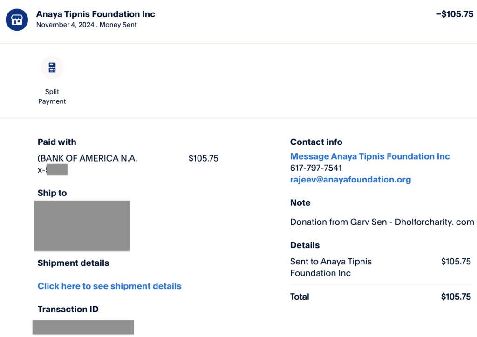The height and width of the screenshot is (337, 477).
Task: Click the Transaction ID heading
Action: [x=68, y=310]
